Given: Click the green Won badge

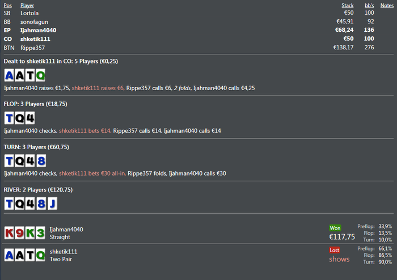Looking at the screenshot, I should [x=335, y=228].
